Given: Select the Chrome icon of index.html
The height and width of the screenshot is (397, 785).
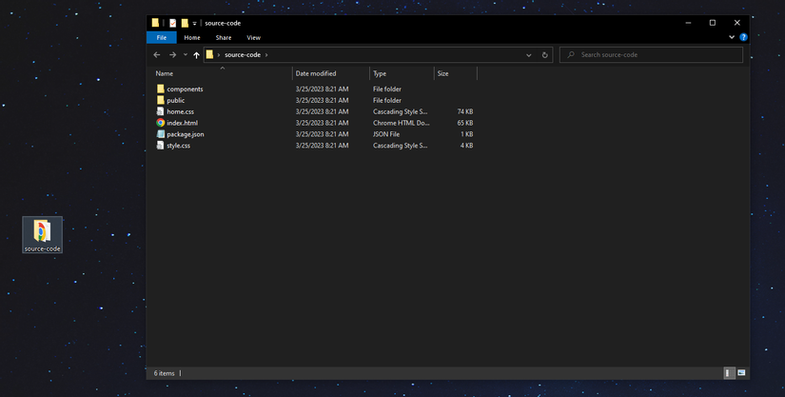Looking at the screenshot, I should [160, 123].
